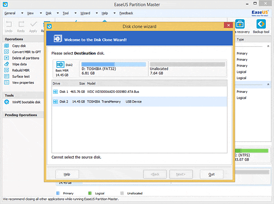
Task: Expand the dropdown arrow after Wizard
Action: 97,13
